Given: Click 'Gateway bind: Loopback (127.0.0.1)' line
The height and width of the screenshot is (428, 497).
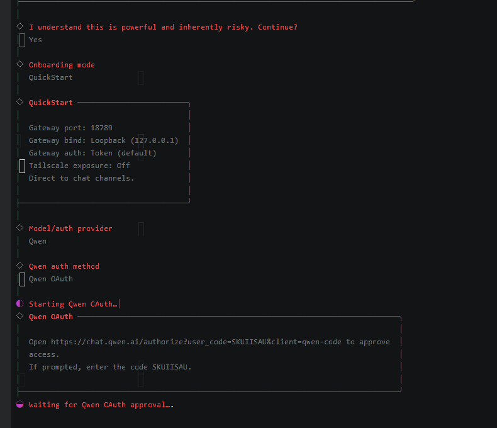Looking at the screenshot, I should click(104, 140).
